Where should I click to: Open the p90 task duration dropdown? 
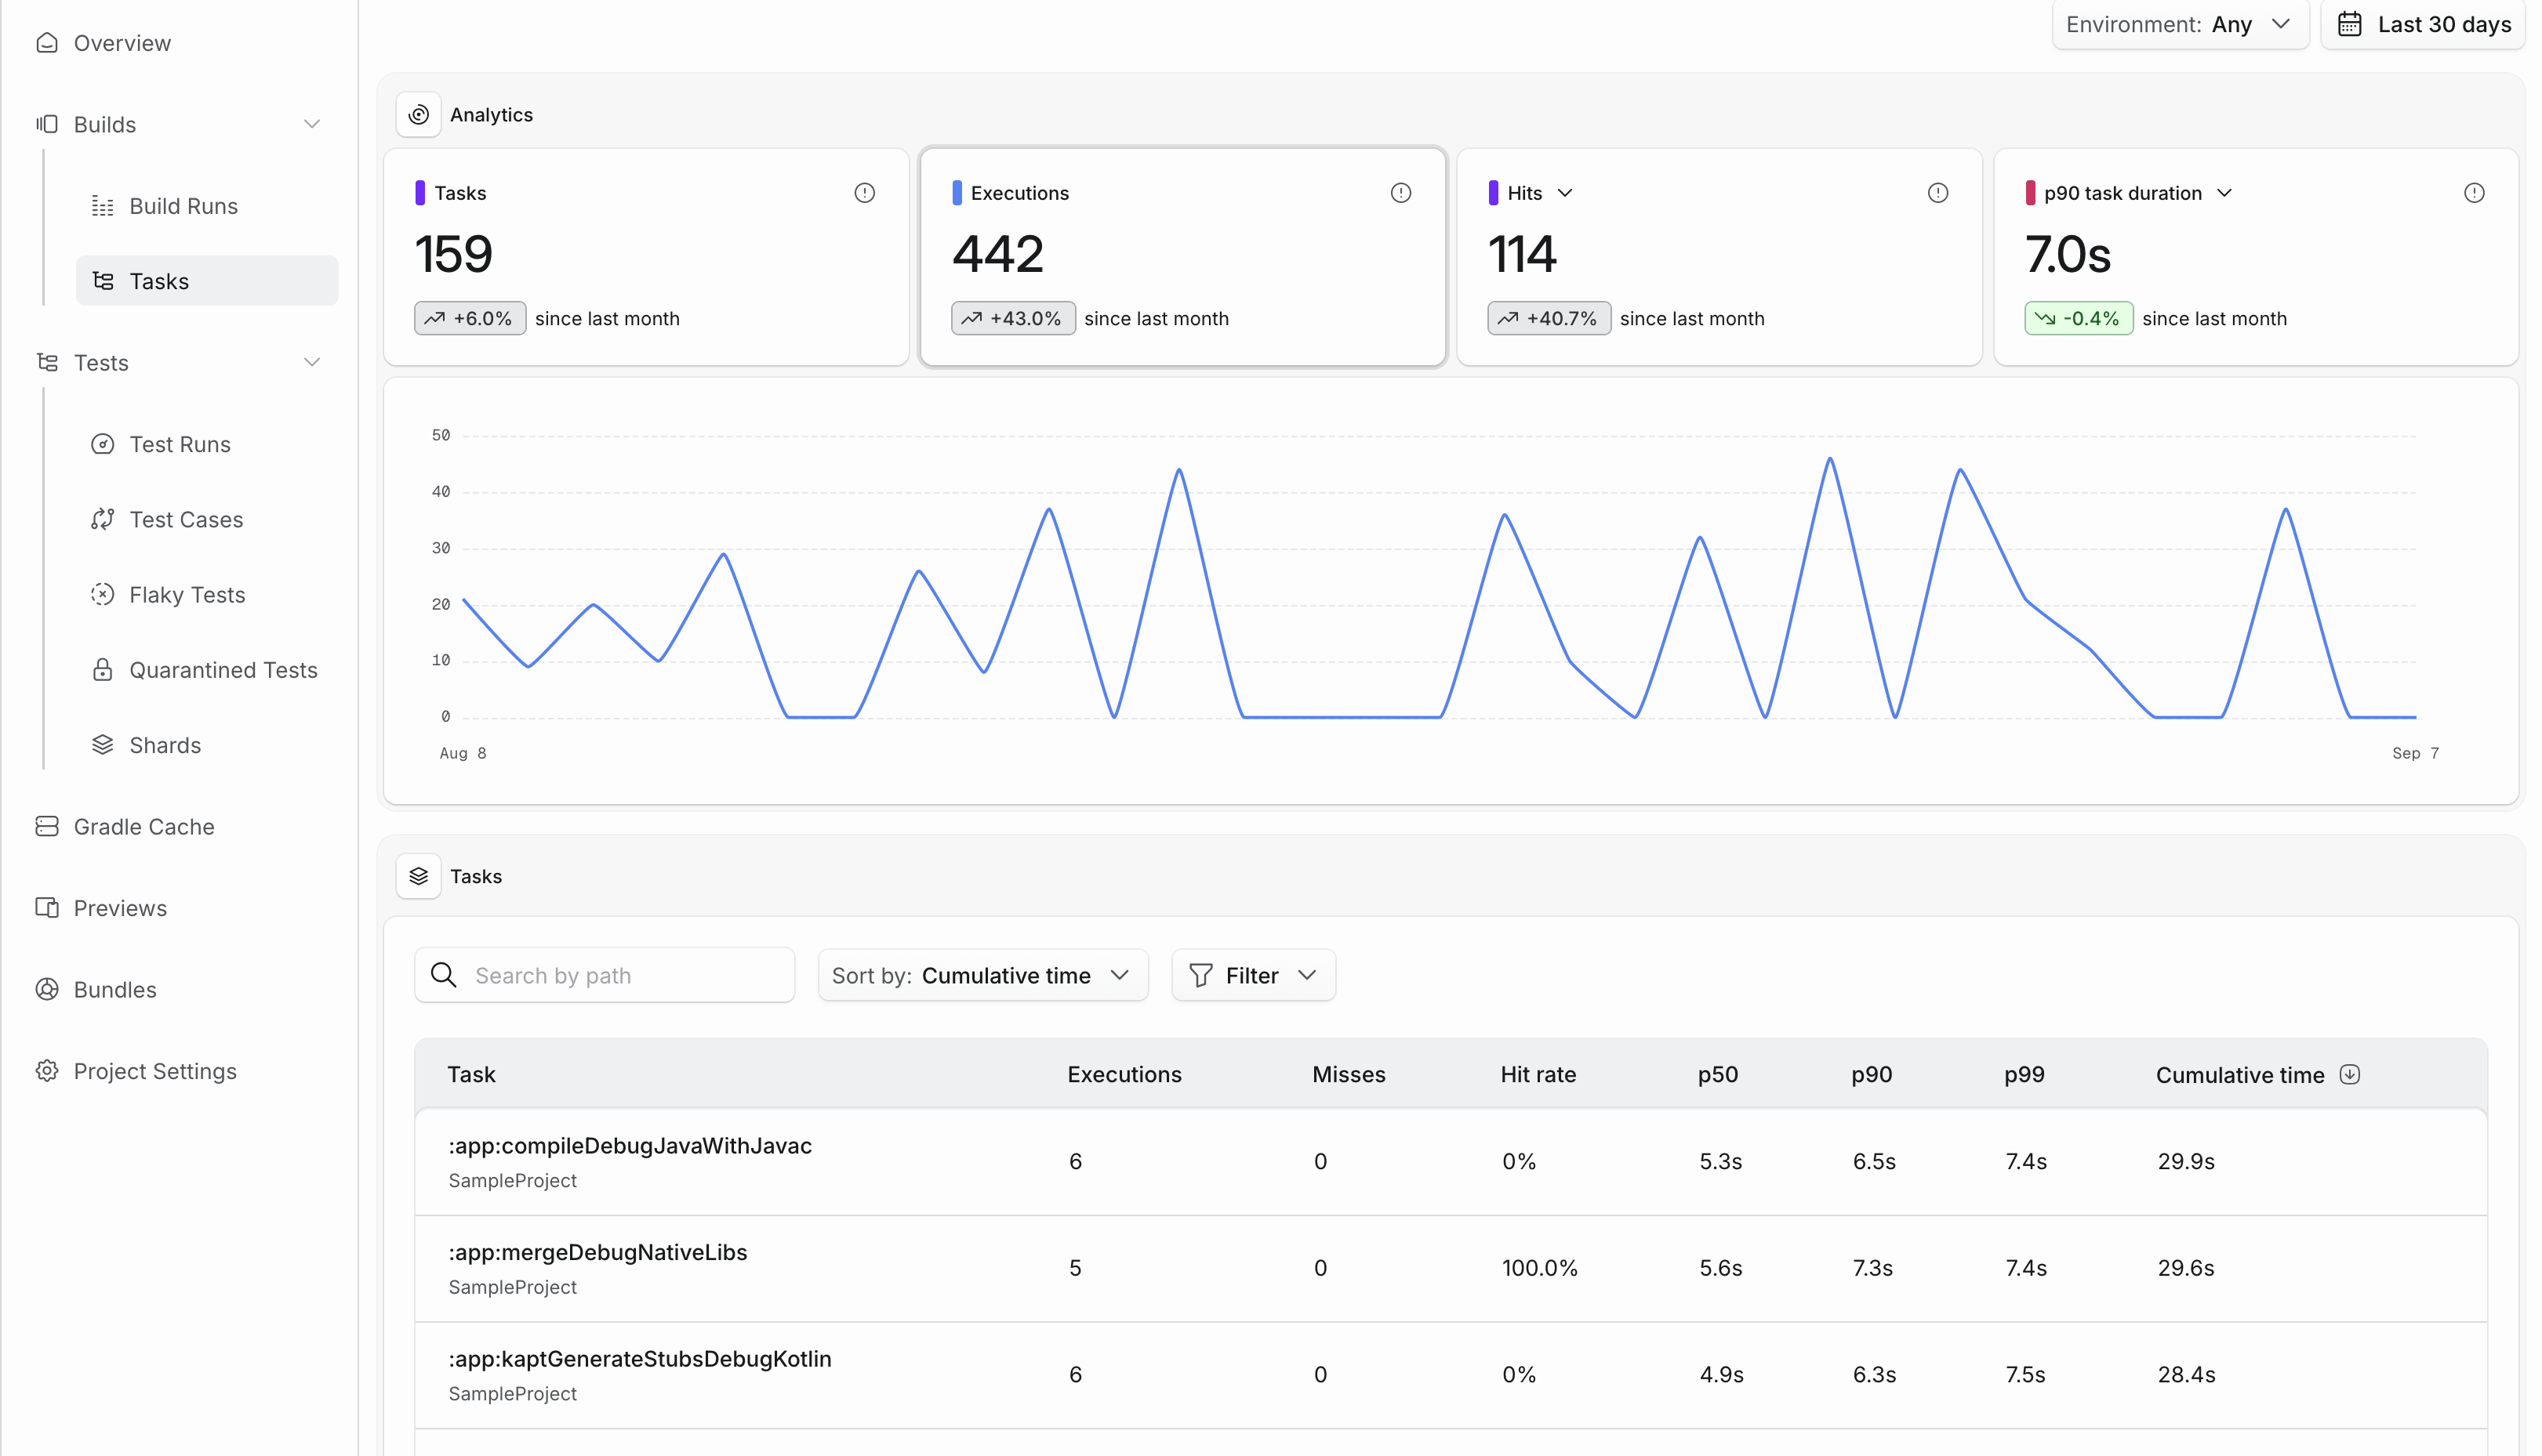click(2225, 193)
